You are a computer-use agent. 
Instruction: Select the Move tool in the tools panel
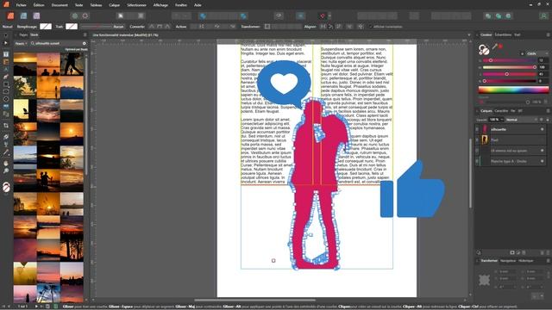(x=6, y=35)
